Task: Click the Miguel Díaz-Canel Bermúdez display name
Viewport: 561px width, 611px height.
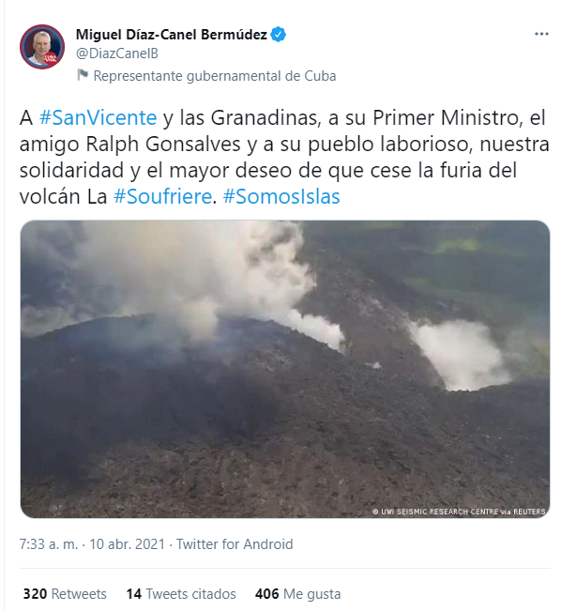Action: 172,35
